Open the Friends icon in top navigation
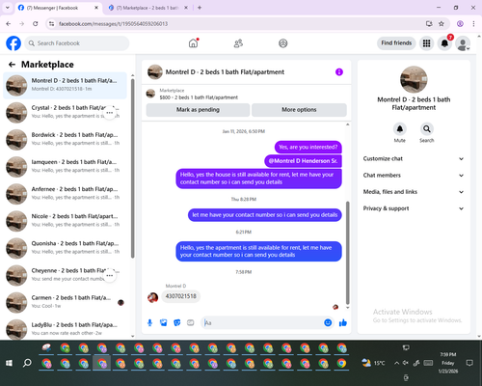The height and width of the screenshot is (386, 482). 238,43
